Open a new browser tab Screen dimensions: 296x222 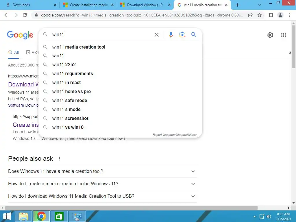(237, 5)
